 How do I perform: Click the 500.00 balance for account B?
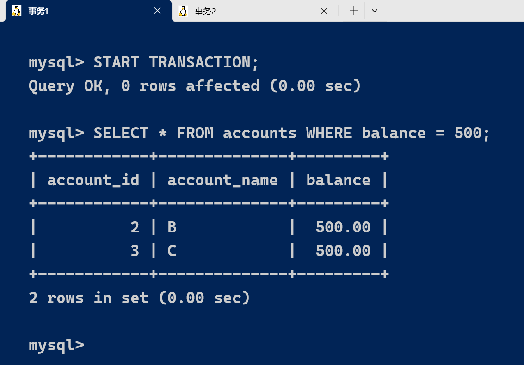(343, 227)
